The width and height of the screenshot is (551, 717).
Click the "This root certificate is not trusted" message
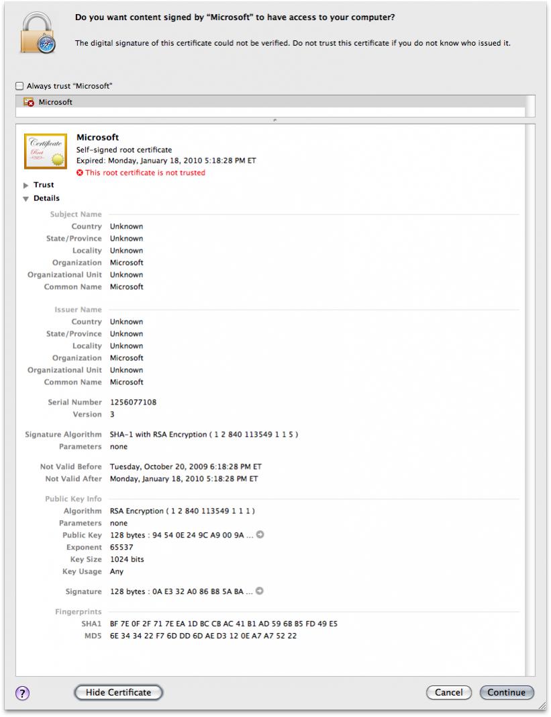coord(145,173)
